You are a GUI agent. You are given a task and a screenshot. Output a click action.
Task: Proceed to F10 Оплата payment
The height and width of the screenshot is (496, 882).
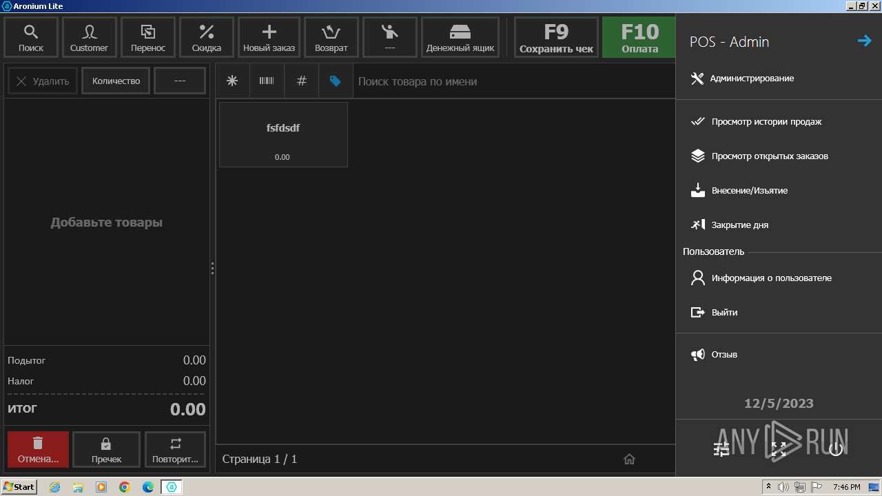tap(639, 37)
